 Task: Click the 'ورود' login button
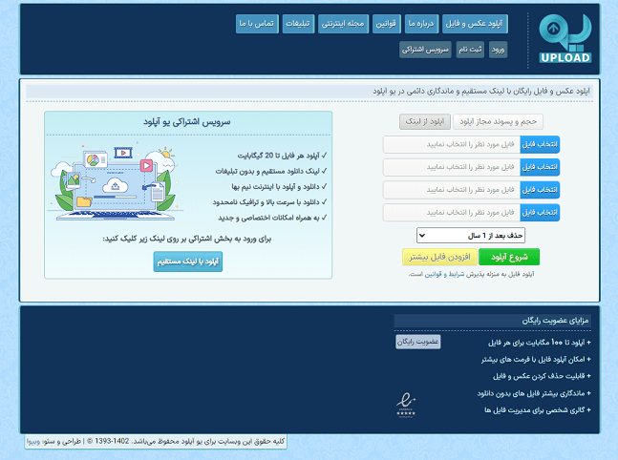pyautogui.click(x=499, y=50)
